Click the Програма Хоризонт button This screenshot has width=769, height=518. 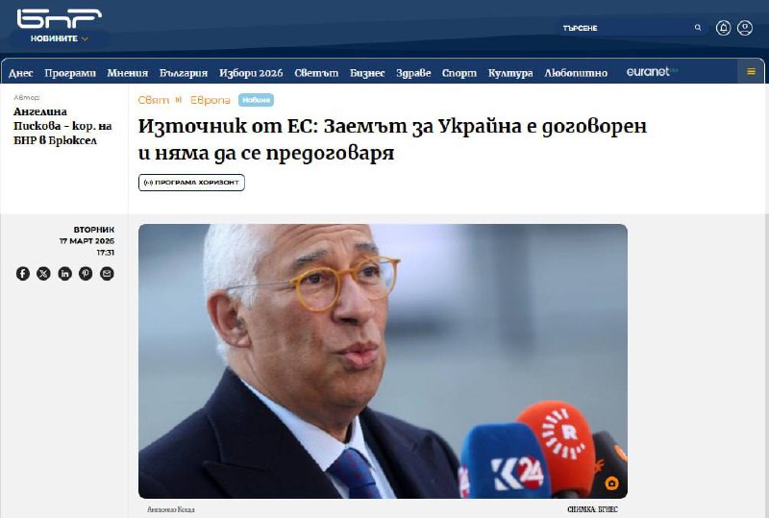(x=191, y=183)
